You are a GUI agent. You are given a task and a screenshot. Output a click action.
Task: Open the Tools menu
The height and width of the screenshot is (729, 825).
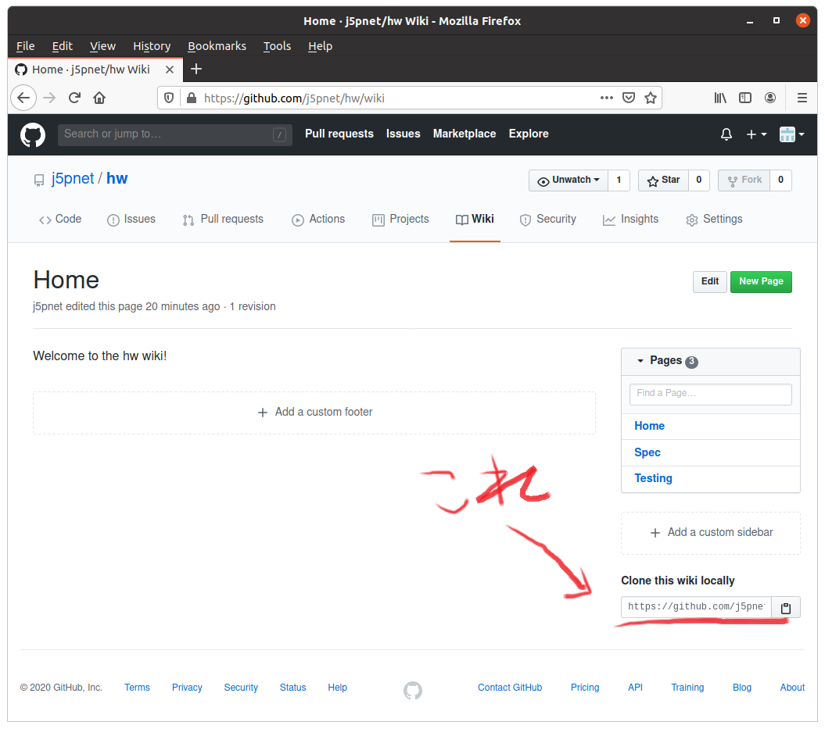click(x=277, y=46)
